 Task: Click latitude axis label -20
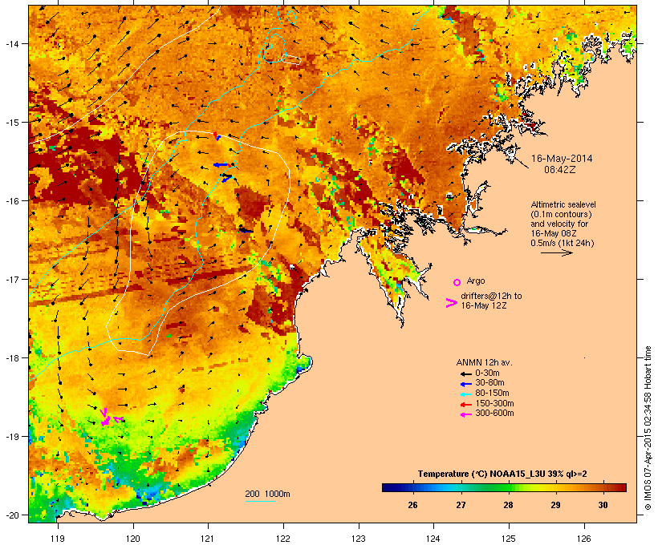[x=12, y=515]
